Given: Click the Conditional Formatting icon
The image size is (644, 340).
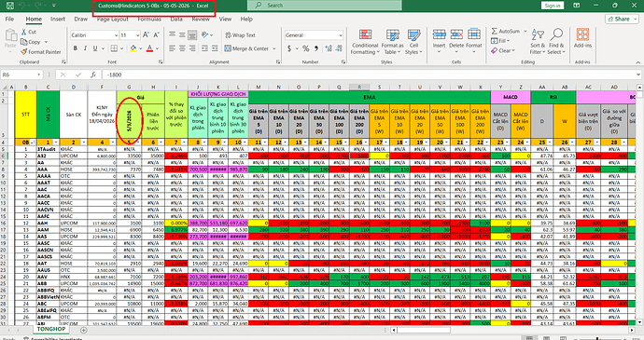Looking at the screenshot, I should click(365, 34).
